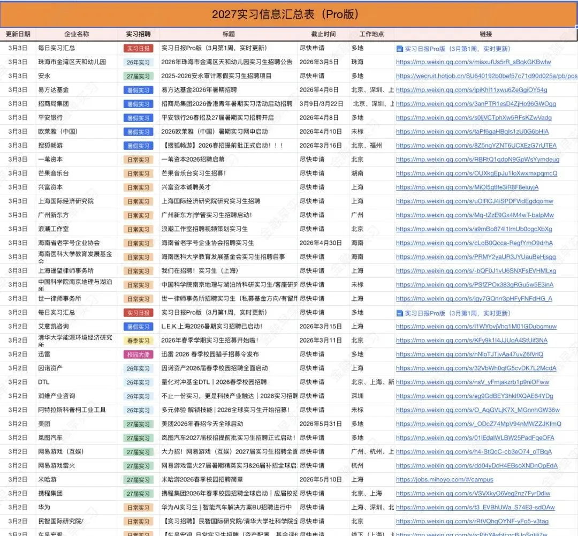Click the orange 日常实习 tag for 芒果音乐台
The width and height of the screenshot is (578, 536).
tap(138, 173)
